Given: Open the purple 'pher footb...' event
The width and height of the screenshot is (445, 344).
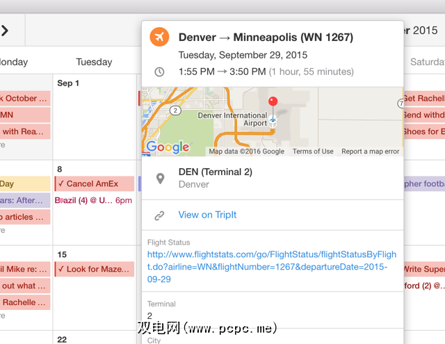Looking at the screenshot, I should [424, 183].
